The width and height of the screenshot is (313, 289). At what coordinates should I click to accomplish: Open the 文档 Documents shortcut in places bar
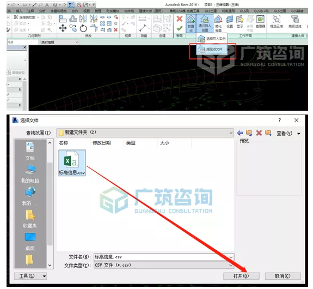point(30,151)
